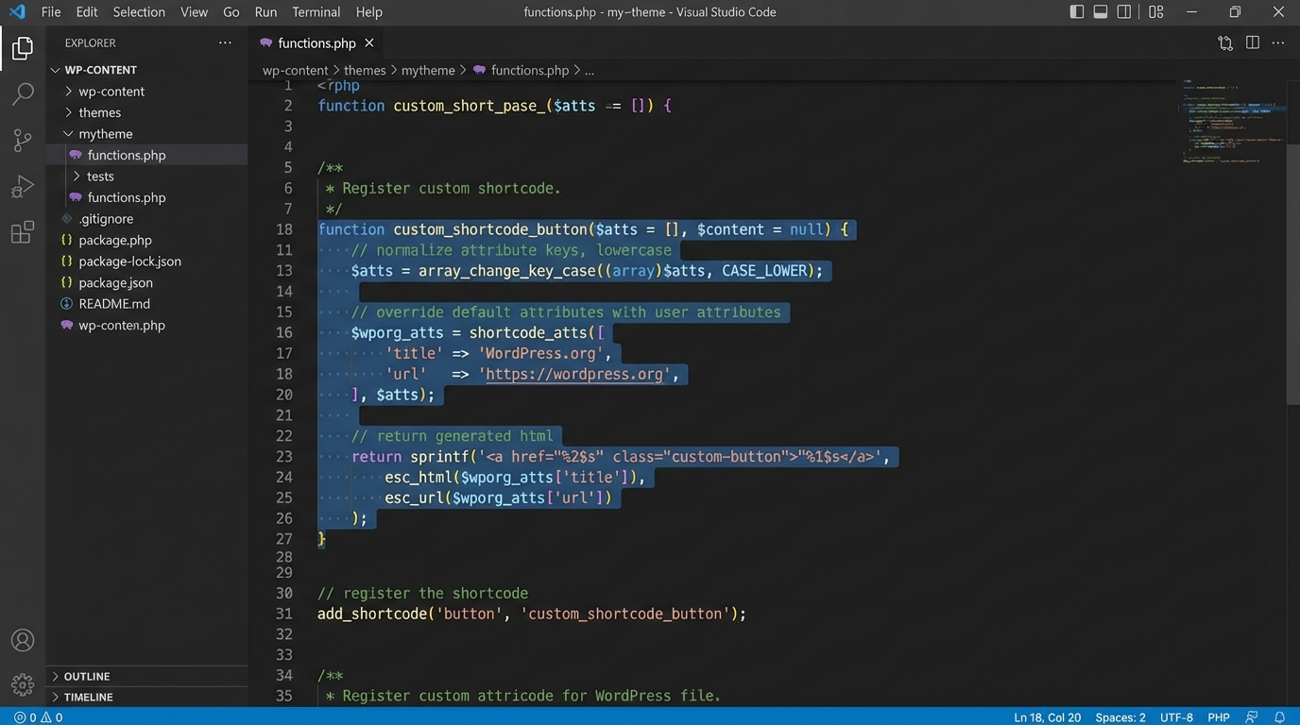The height and width of the screenshot is (725, 1300).
Task: Split the editor to the right
Action: coord(1252,42)
